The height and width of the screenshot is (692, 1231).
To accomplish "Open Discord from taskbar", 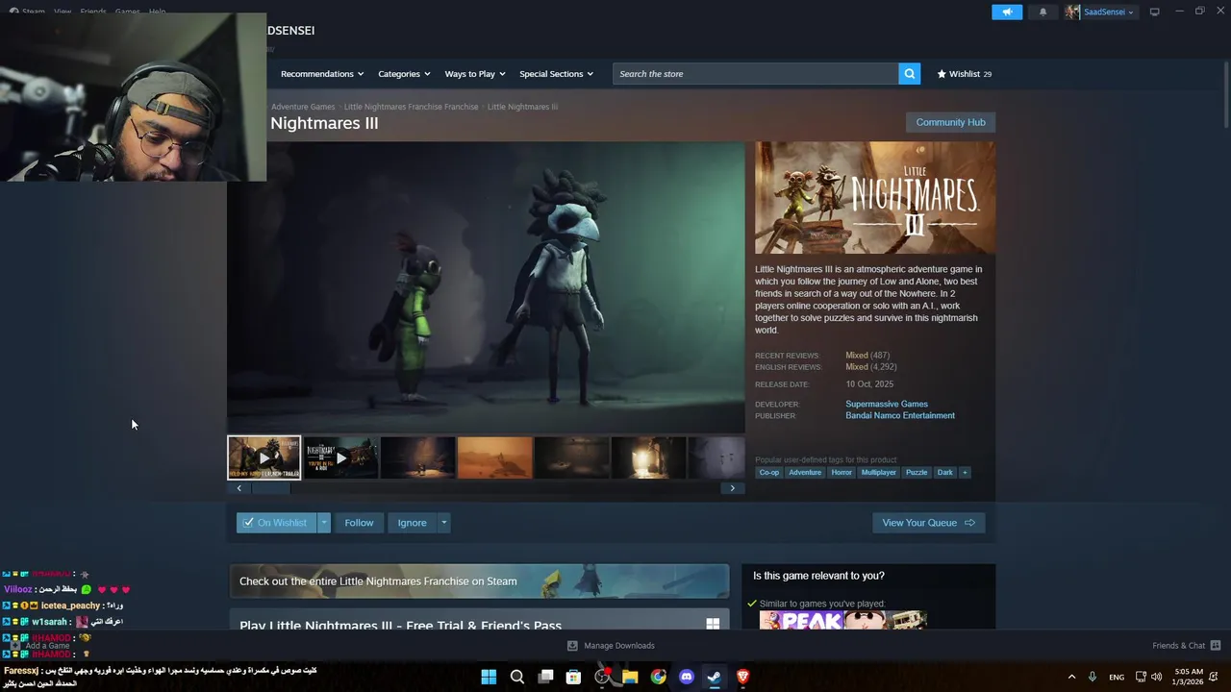I will coord(686,677).
